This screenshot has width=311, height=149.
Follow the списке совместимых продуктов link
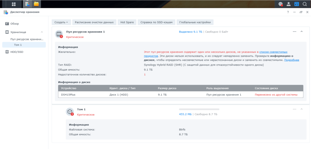273,52
